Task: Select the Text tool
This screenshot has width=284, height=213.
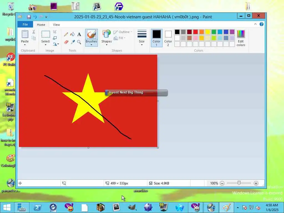Action: pyautogui.click(x=79, y=34)
